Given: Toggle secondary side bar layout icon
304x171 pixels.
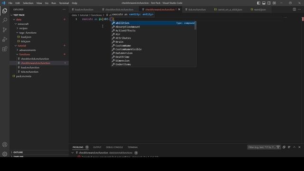Looking at the screenshot, I should [x=269, y=3].
